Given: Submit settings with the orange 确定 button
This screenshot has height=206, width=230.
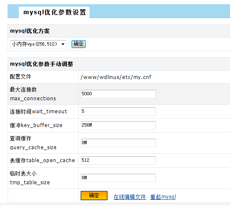Looking at the screenshot, I should tap(94, 196).
